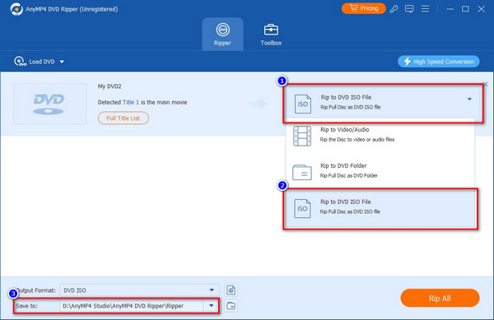Open the hamburger menu icon

tap(425, 9)
